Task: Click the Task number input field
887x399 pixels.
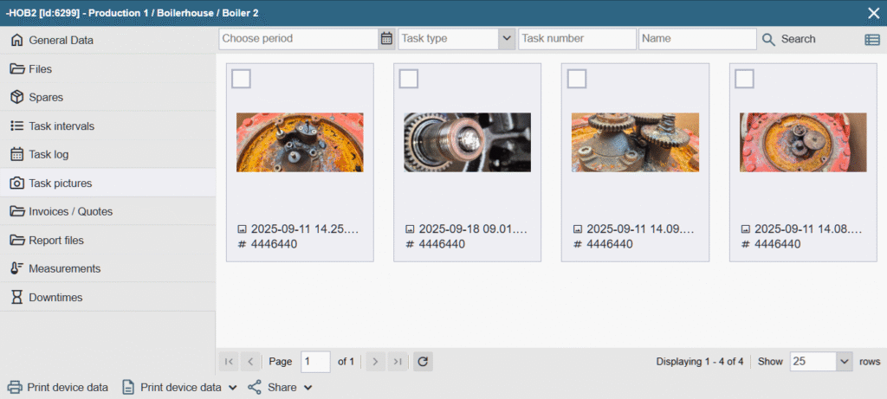Action: (x=577, y=39)
